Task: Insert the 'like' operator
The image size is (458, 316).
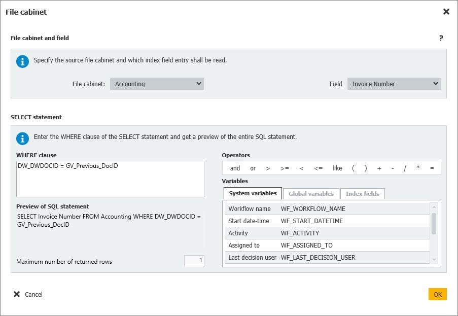Action: click(x=337, y=168)
